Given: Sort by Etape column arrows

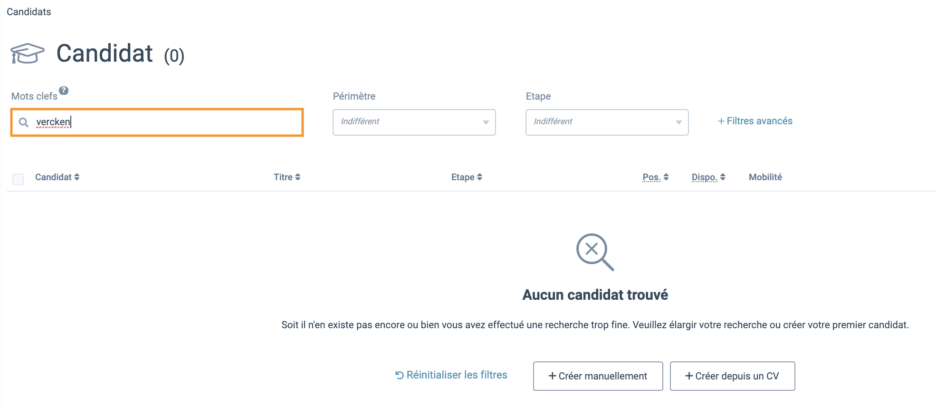Looking at the screenshot, I should point(480,177).
